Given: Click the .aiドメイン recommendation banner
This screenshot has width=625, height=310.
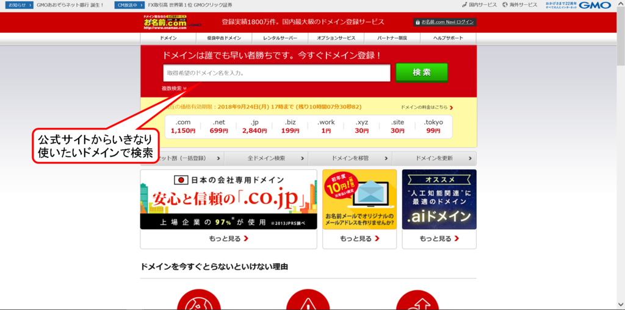Looking at the screenshot, I should (x=439, y=199).
